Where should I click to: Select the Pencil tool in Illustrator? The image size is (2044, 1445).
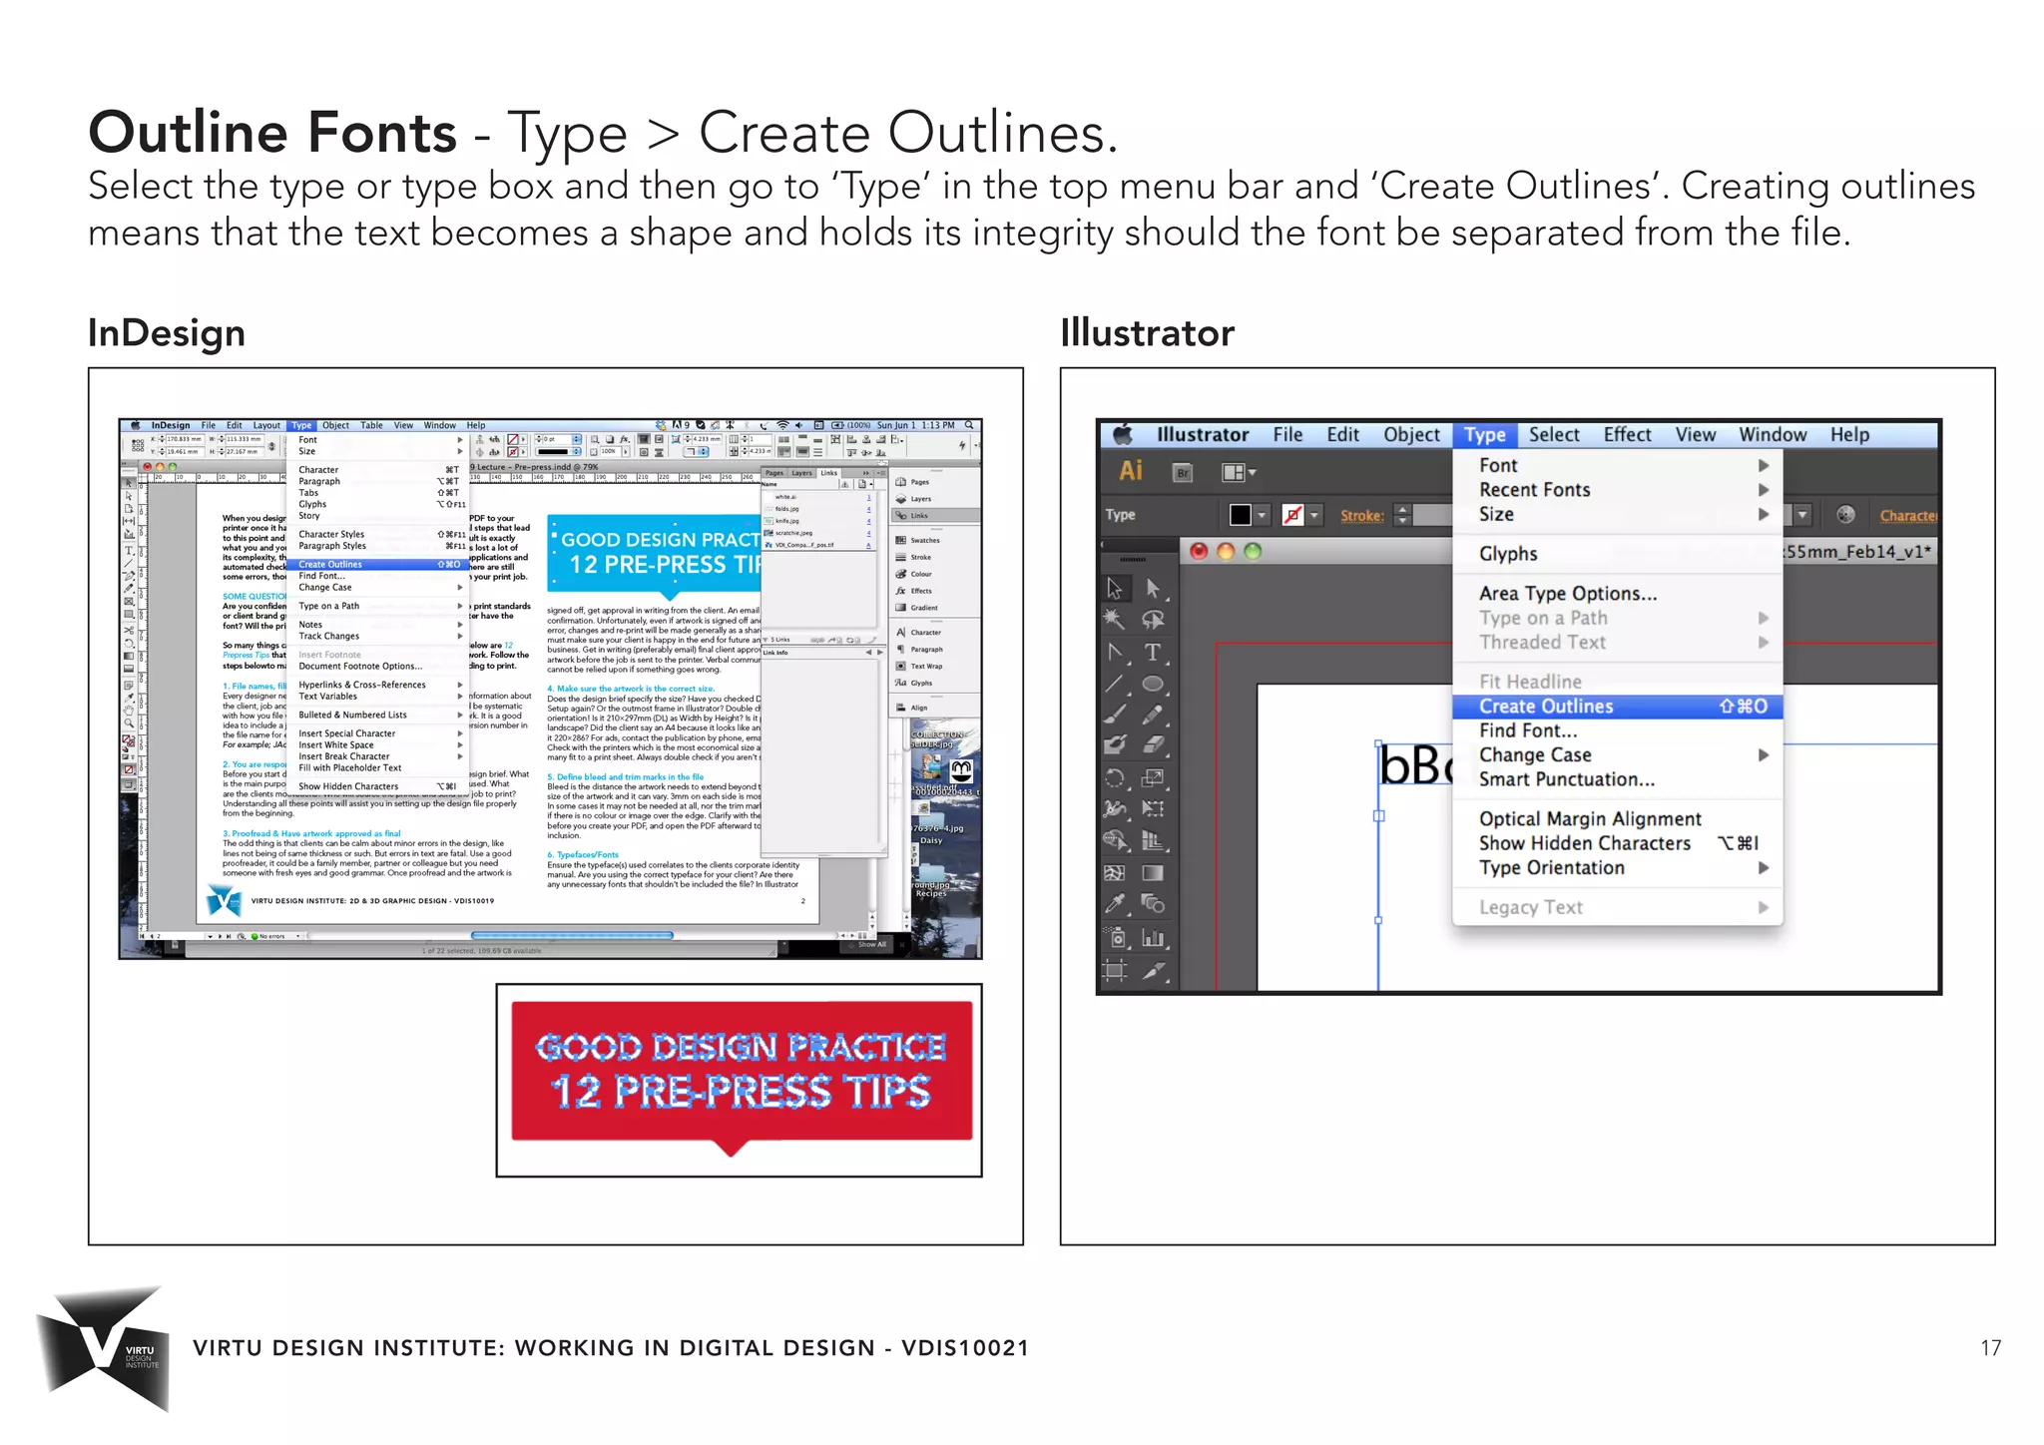[x=1153, y=715]
